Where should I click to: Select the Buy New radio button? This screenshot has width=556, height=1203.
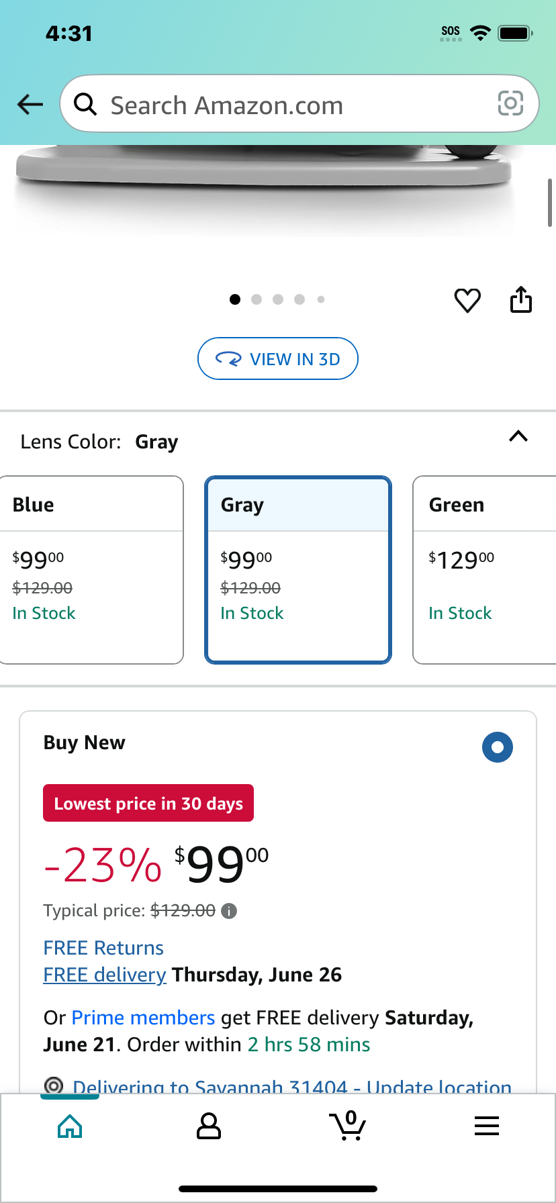click(498, 747)
